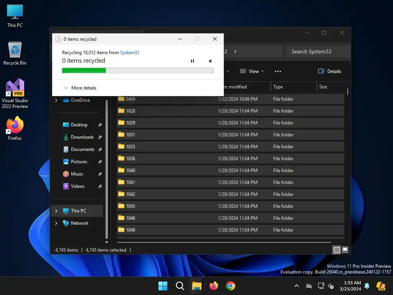
Task: Select the 1041 folder row
Action: point(230,182)
